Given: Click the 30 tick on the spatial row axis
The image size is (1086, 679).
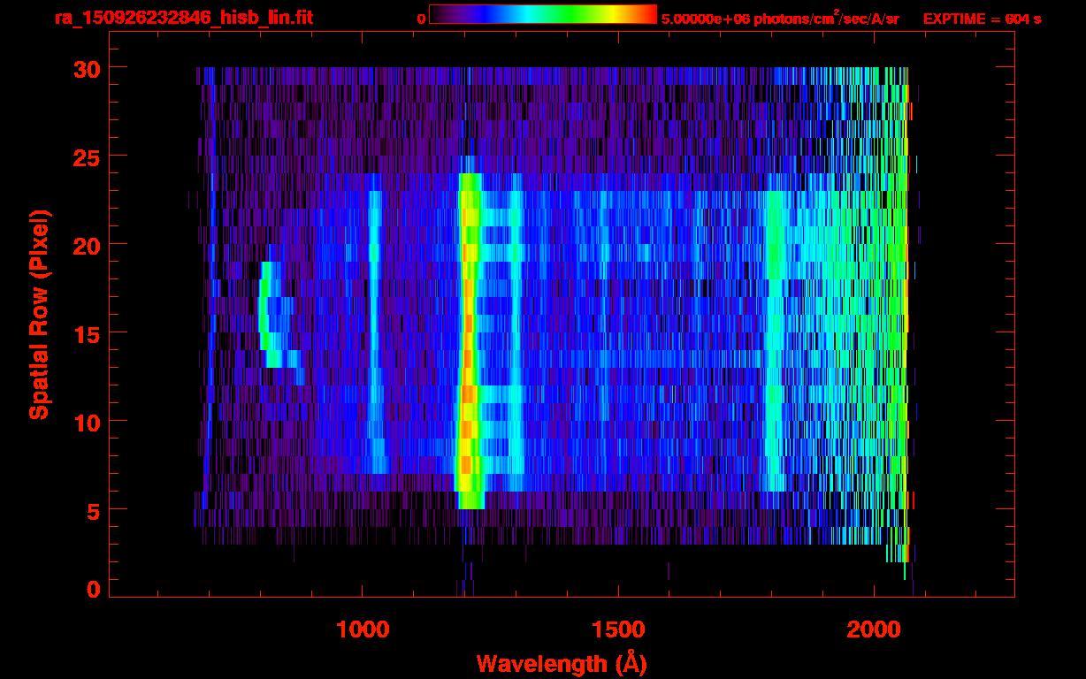Looking at the screenshot, I should (x=88, y=68).
